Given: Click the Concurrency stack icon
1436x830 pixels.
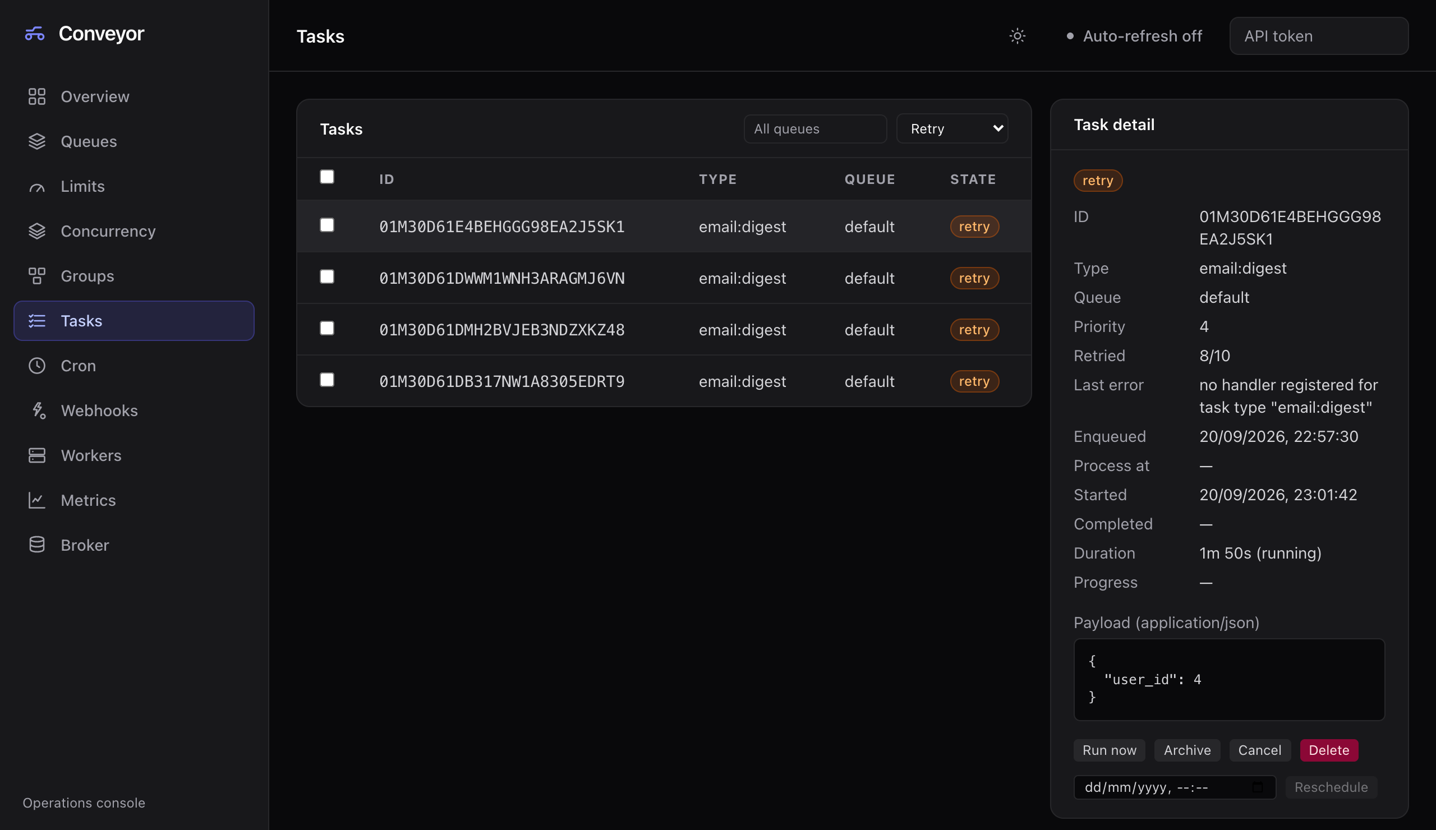Looking at the screenshot, I should [37, 231].
